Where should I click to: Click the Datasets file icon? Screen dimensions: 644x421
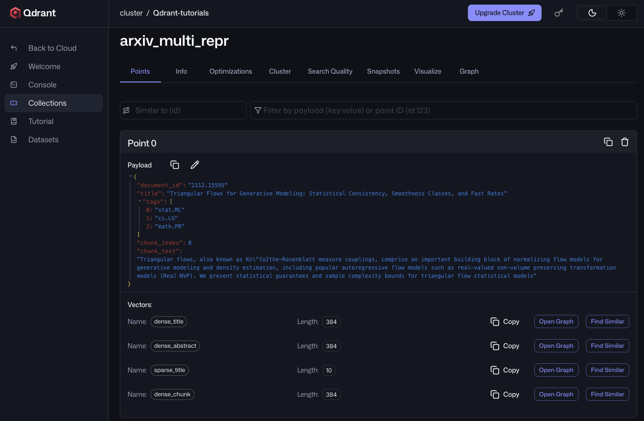[x=14, y=140]
